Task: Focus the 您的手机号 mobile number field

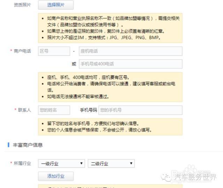Action: tap(140, 110)
